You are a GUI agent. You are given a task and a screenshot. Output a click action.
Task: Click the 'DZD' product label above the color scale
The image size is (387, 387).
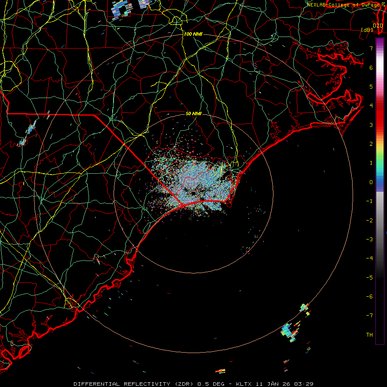pos(378,26)
